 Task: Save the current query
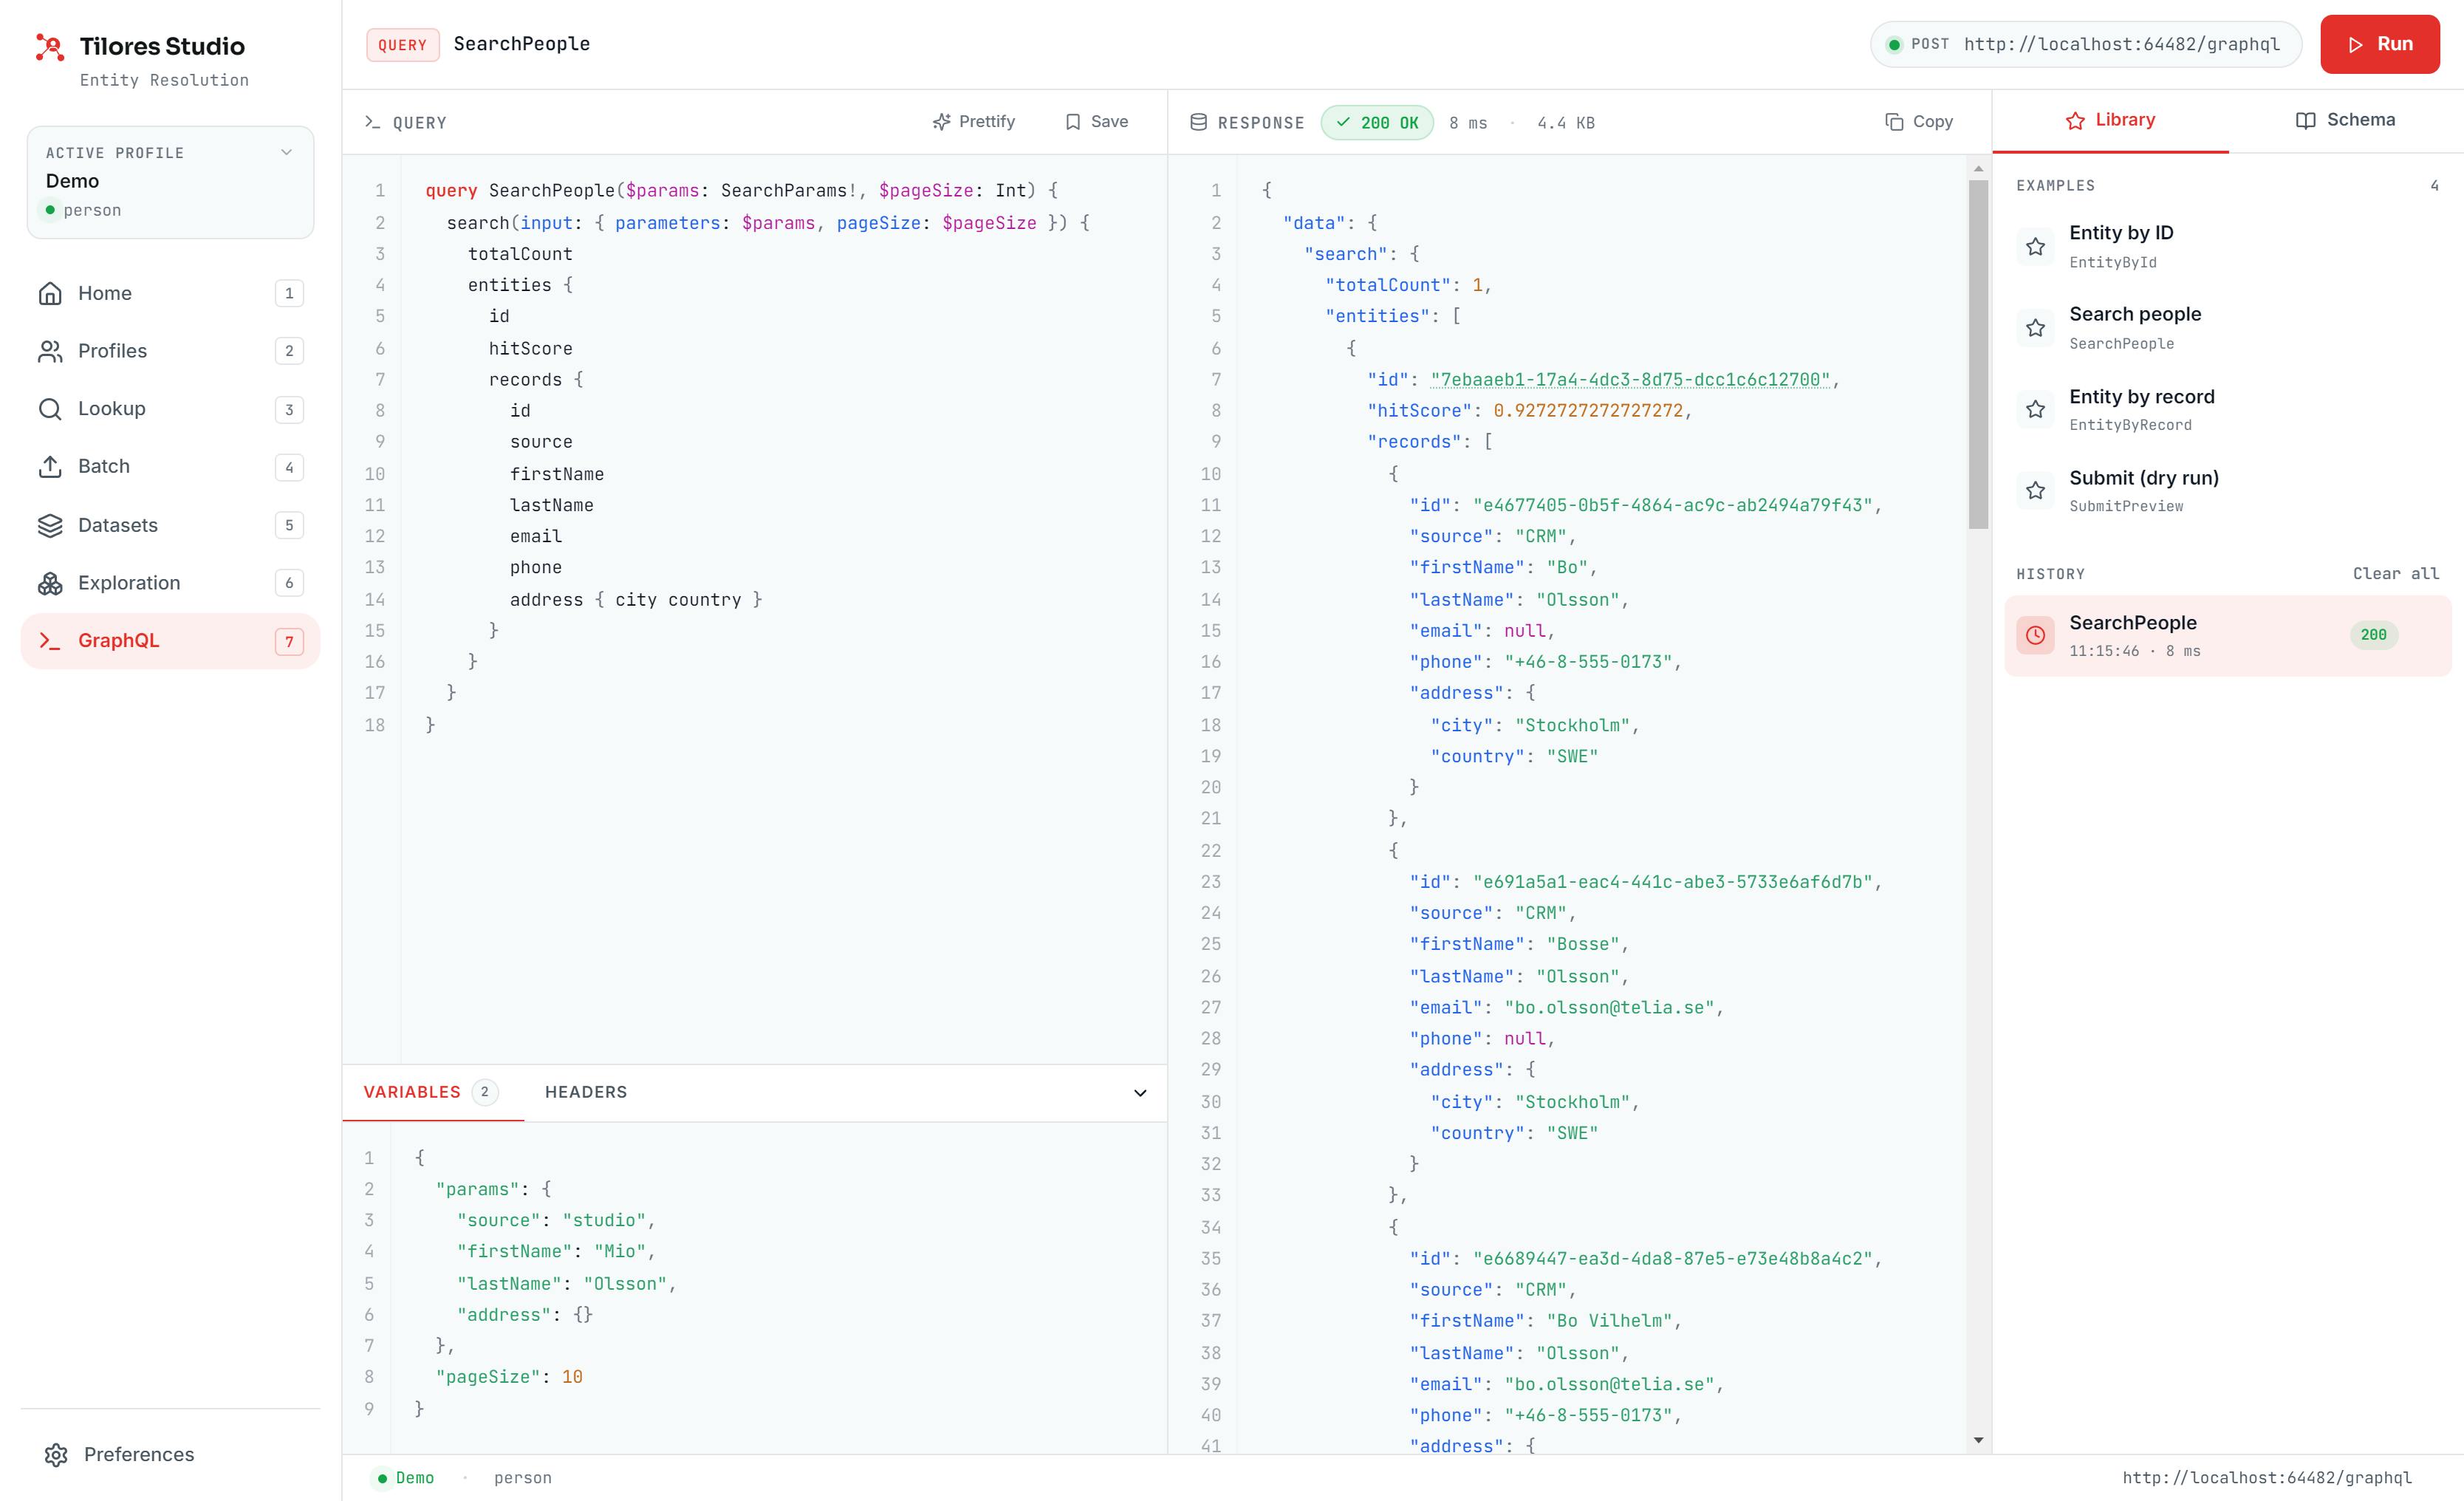tap(1097, 122)
